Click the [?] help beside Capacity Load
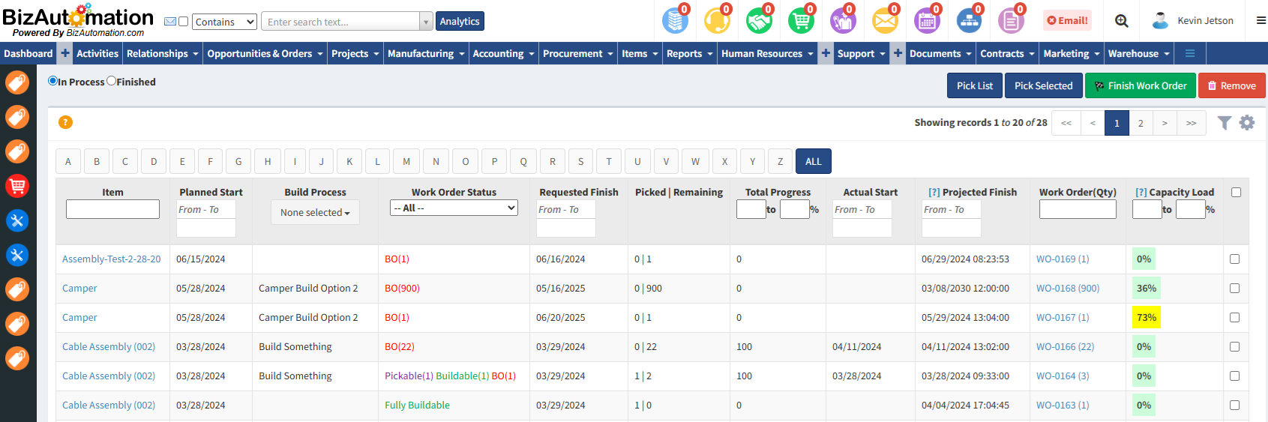The image size is (1268, 422). coord(1141,192)
